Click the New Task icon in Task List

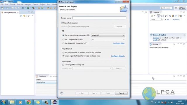(x=152, y=16)
